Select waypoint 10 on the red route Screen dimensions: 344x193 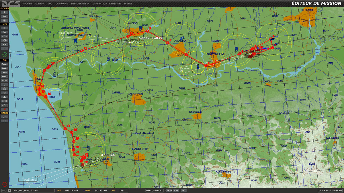(x=128, y=36)
